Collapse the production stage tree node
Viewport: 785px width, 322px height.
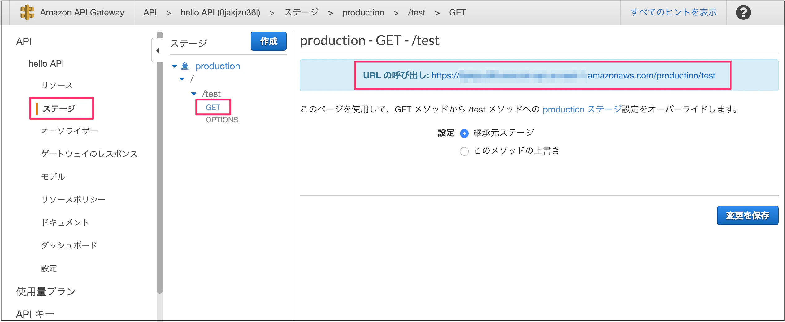[x=174, y=66]
